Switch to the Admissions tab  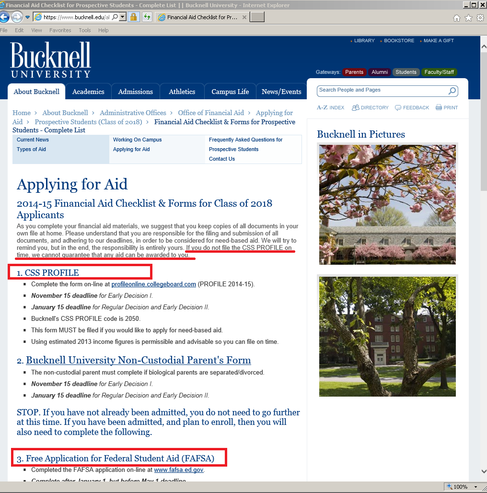pos(135,92)
